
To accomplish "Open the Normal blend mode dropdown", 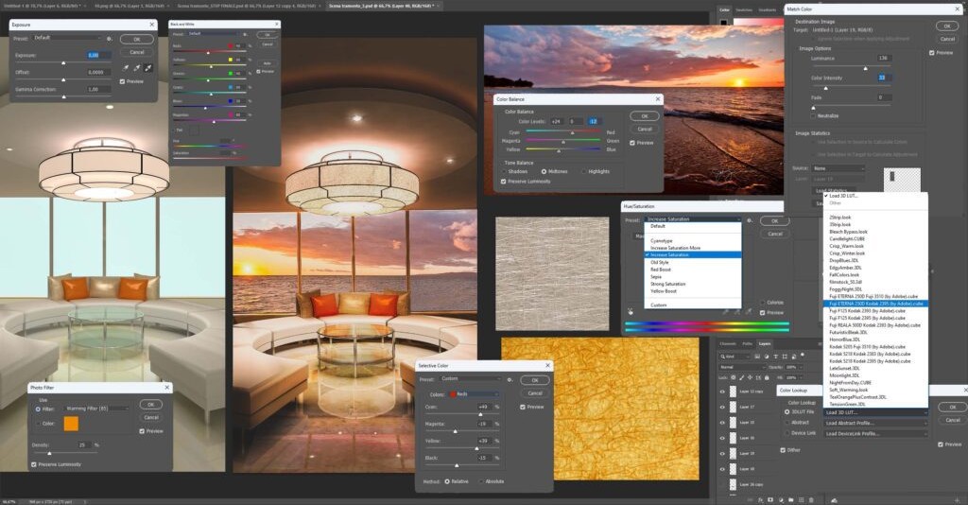I will click(742, 367).
